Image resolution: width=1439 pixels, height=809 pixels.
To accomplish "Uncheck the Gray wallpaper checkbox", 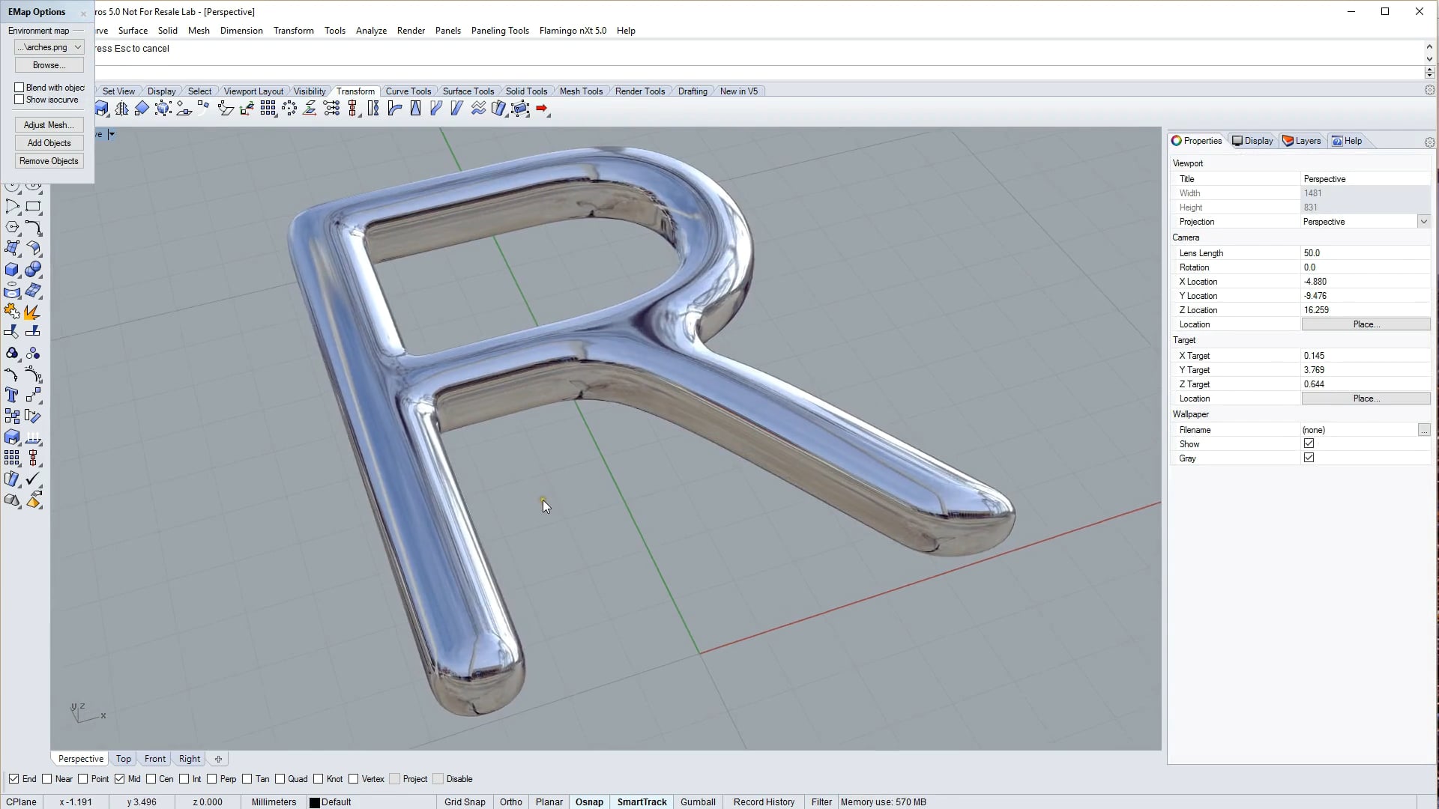I will coord(1309,458).
